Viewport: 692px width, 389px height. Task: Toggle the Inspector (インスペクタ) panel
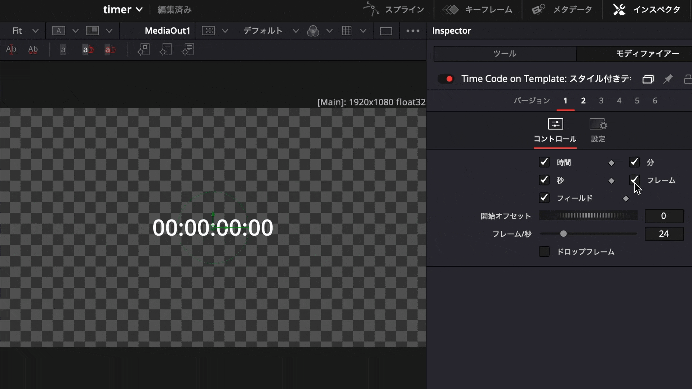click(647, 10)
